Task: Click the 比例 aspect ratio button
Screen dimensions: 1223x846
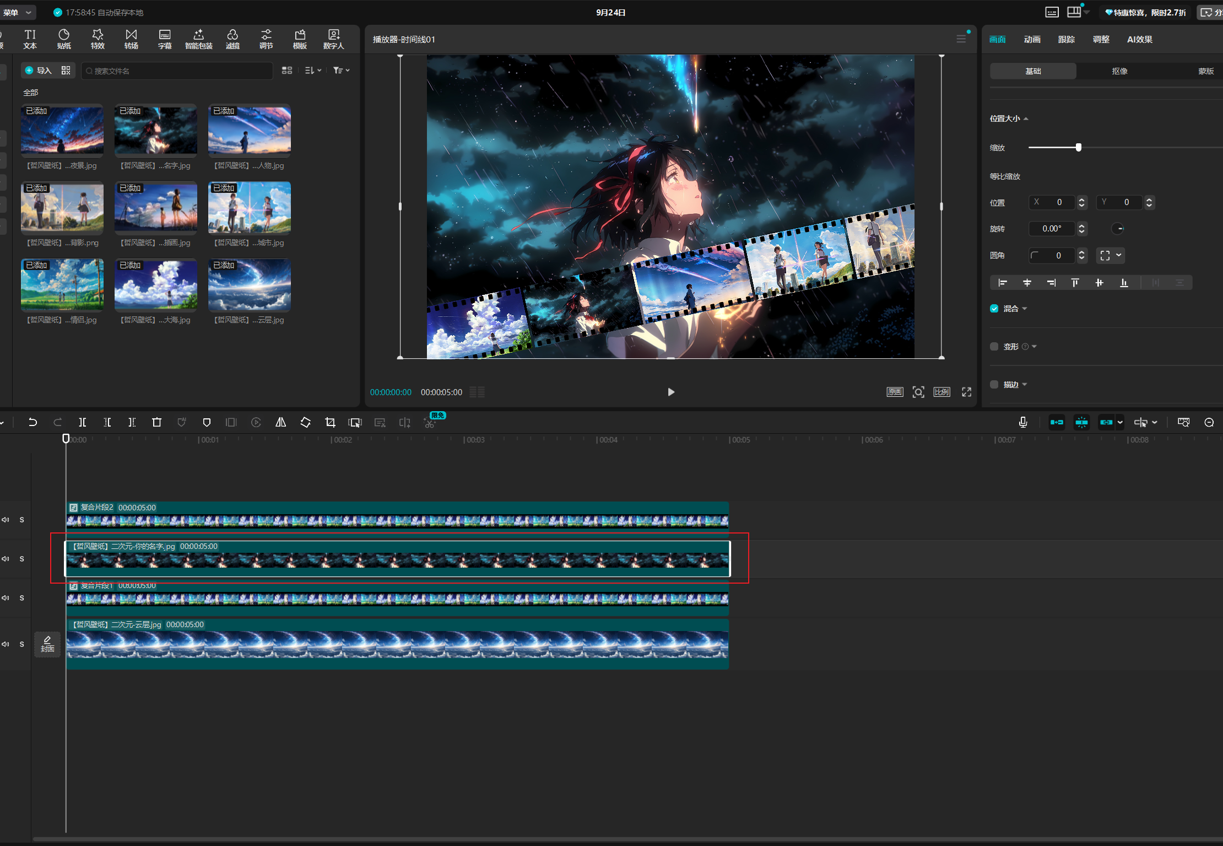Action: [941, 392]
